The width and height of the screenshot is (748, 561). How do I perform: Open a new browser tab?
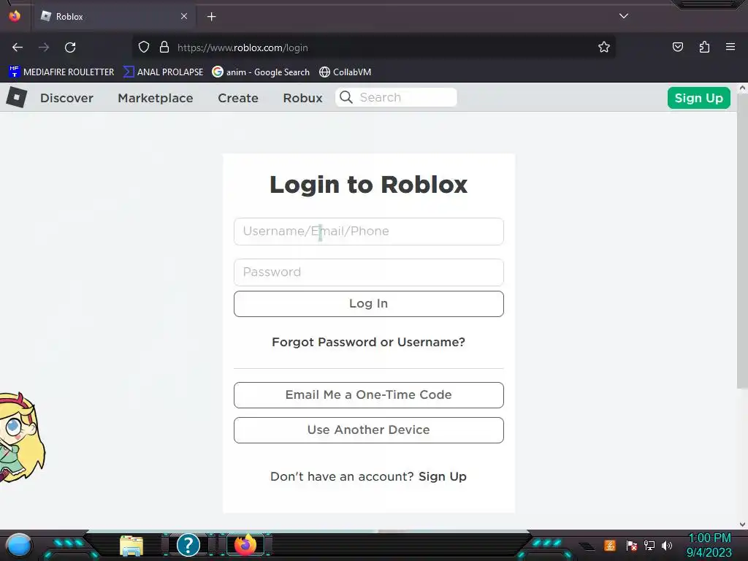click(x=211, y=17)
